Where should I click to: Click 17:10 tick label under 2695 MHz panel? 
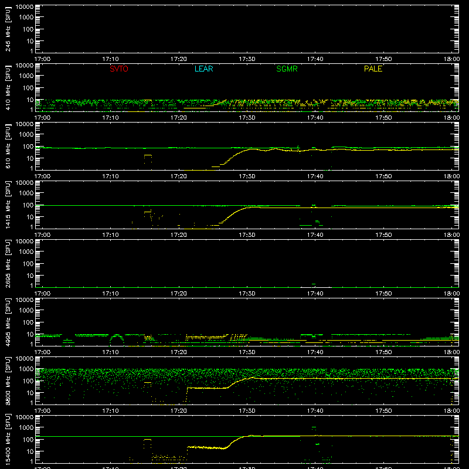[110, 294]
